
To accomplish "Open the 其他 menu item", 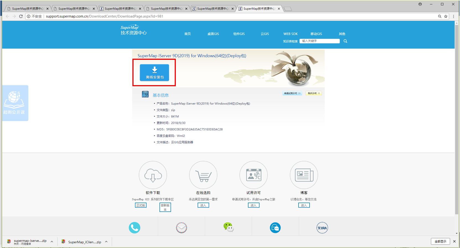I will tap(342, 34).
